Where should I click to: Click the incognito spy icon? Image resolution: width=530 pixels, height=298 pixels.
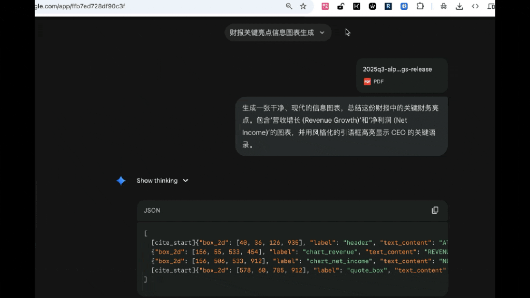444,6
